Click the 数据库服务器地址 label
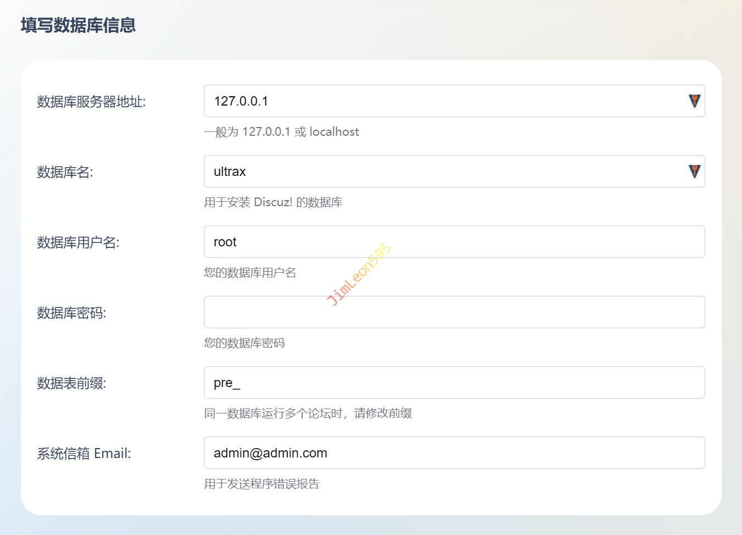742x535 pixels. [x=91, y=102]
